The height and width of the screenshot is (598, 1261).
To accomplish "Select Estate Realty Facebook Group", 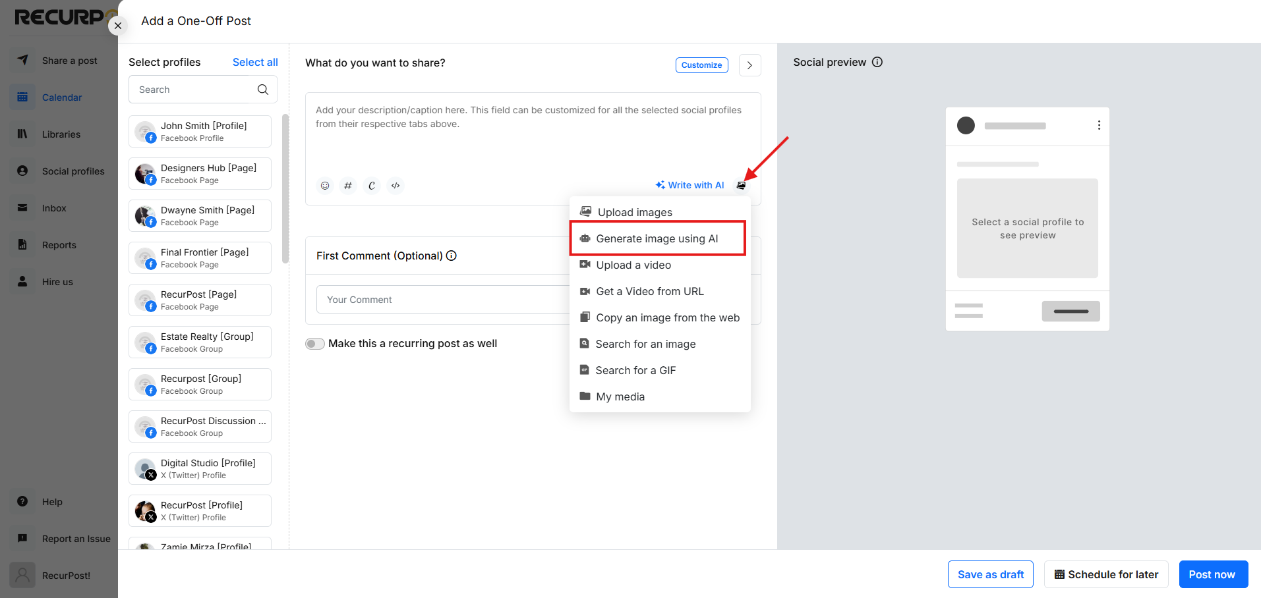I will [200, 342].
